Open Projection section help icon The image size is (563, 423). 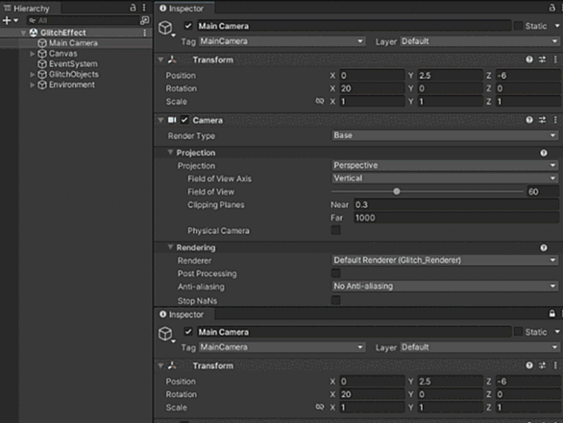point(544,153)
